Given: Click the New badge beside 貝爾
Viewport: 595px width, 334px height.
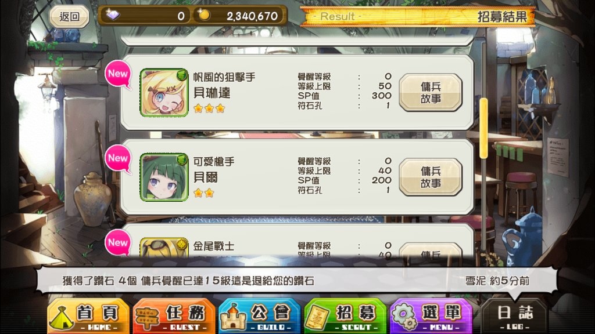Looking at the screenshot, I should [118, 159].
